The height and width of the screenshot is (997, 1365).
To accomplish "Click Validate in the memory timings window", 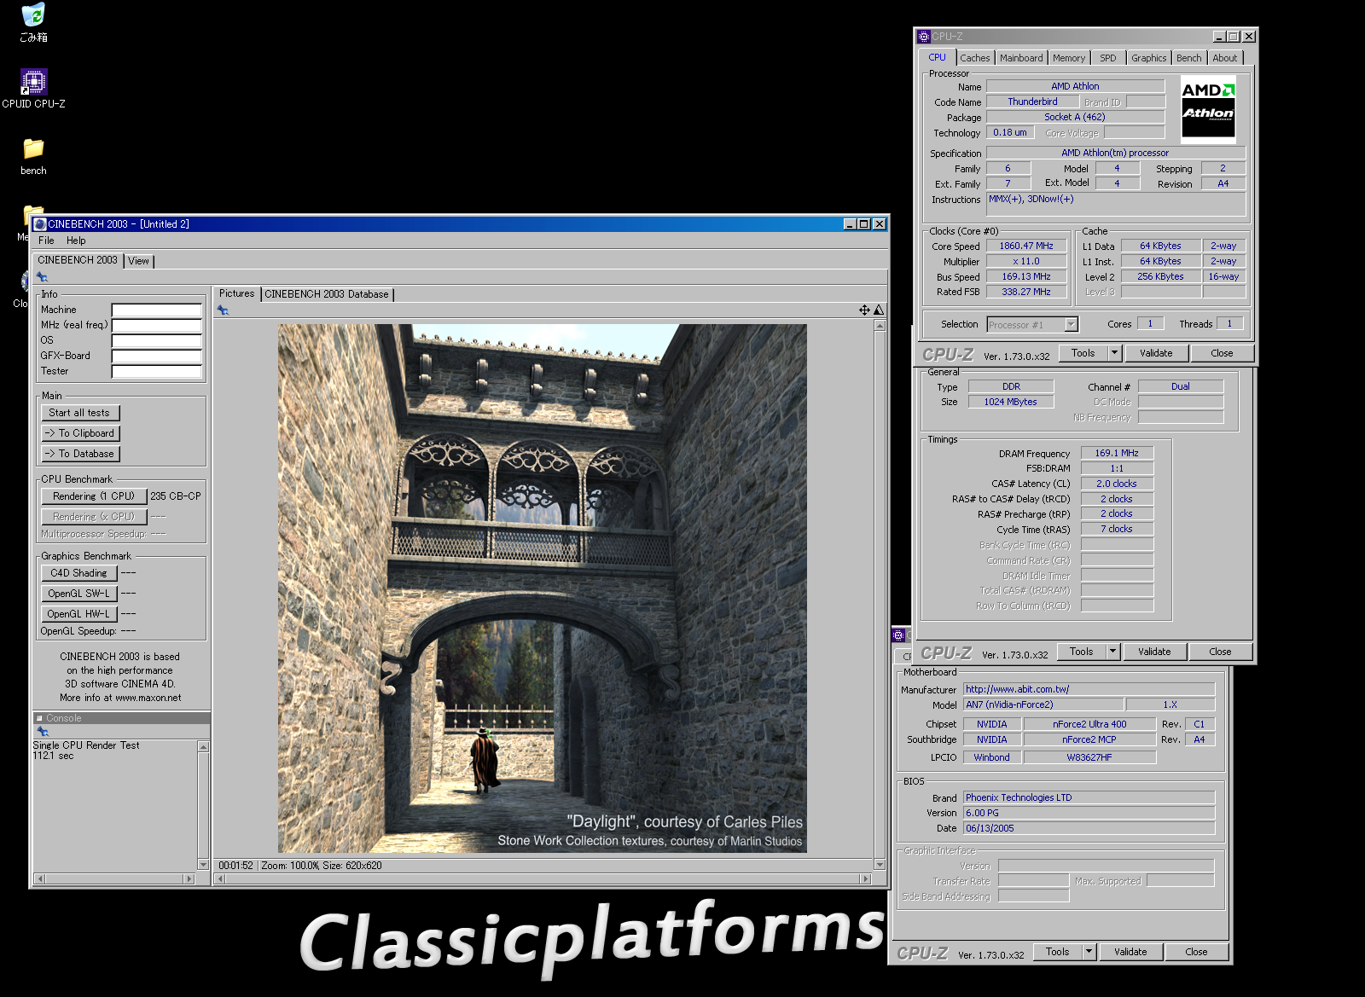I will coord(1154,652).
